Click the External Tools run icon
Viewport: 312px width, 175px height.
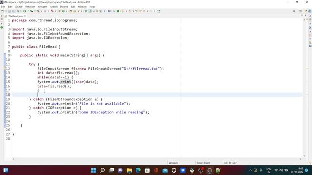(x=38, y=11)
